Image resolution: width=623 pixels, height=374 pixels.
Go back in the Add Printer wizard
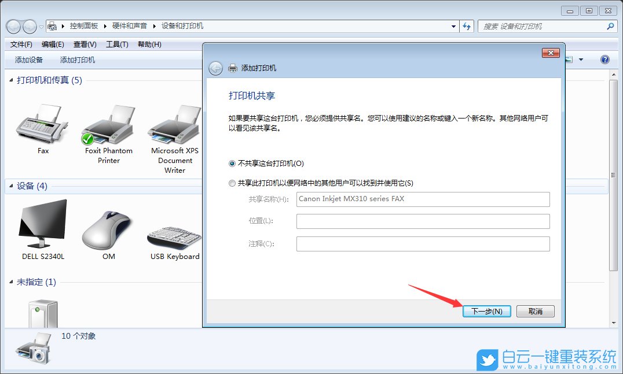(x=215, y=68)
